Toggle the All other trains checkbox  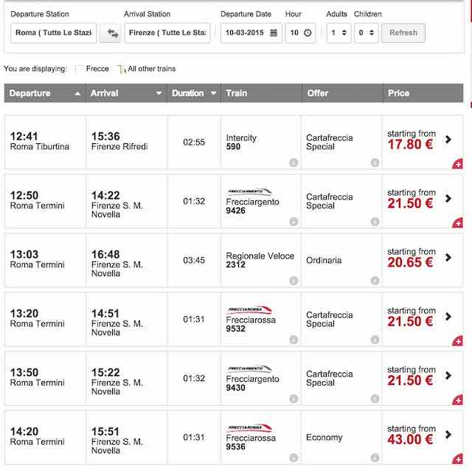coord(122,69)
